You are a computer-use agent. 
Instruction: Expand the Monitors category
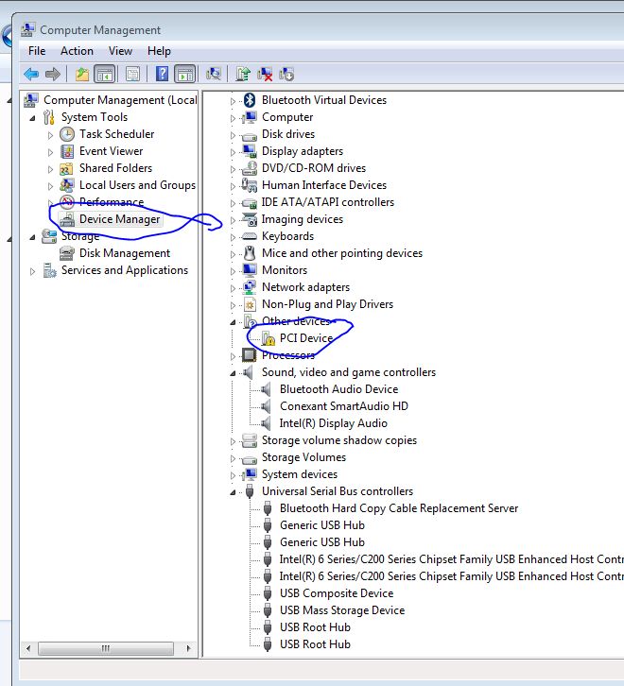tap(233, 271)
